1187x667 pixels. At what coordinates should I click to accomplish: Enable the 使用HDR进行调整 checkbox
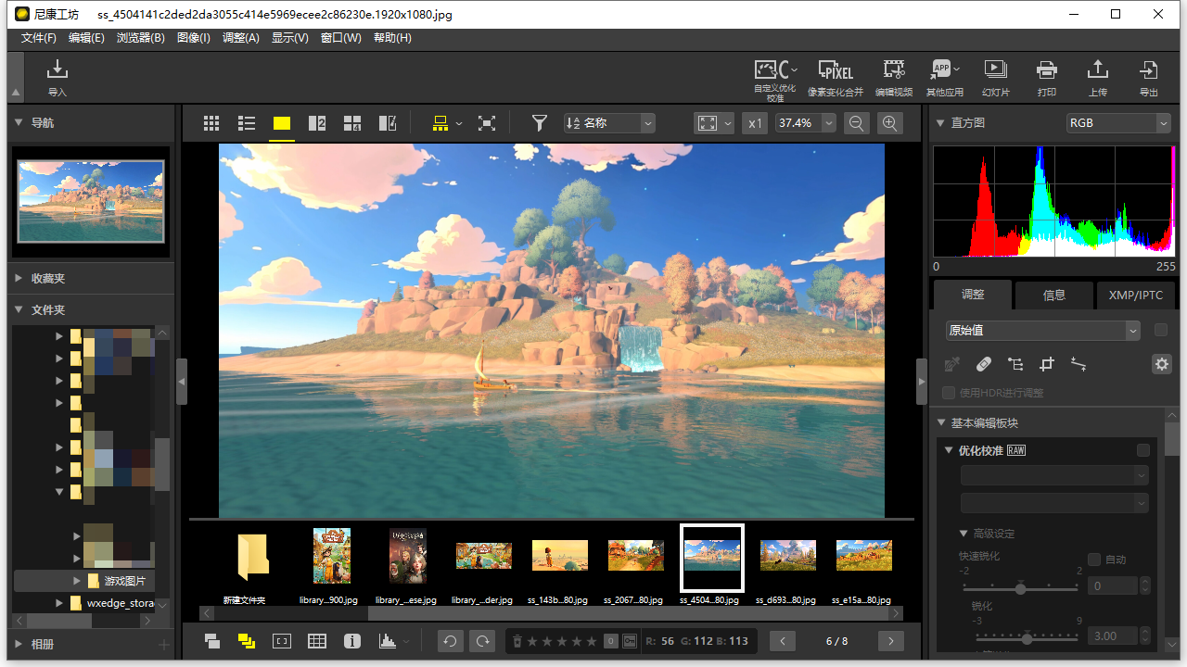[948, 392]
